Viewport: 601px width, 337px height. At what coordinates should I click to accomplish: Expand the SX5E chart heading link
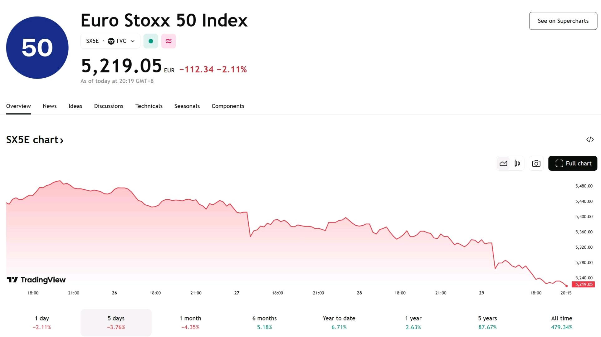[35, 140]
